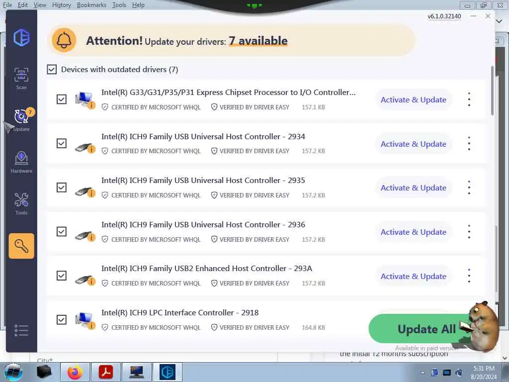Click the '7 available' underlined link
Viewport: 509px width, 382px height.
tap(258, 41)
